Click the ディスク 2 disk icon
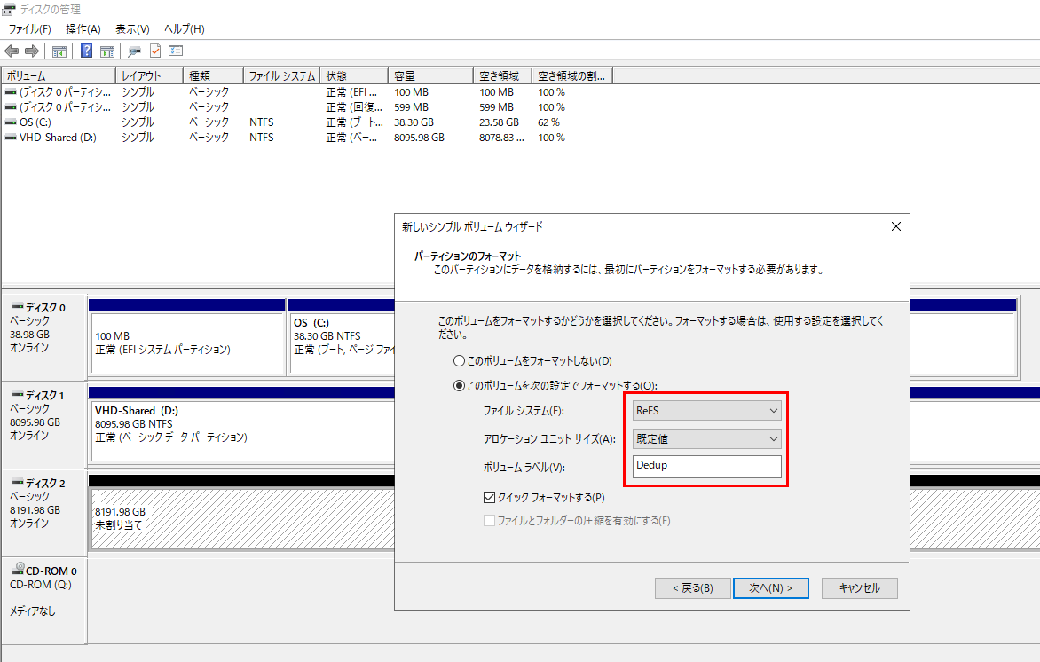The image size is (1040, 662). click(17, 482)
